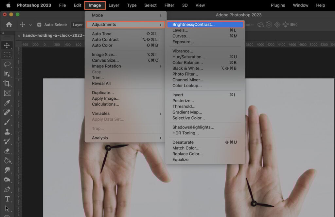Select the Brush tool

click(7, 122)
